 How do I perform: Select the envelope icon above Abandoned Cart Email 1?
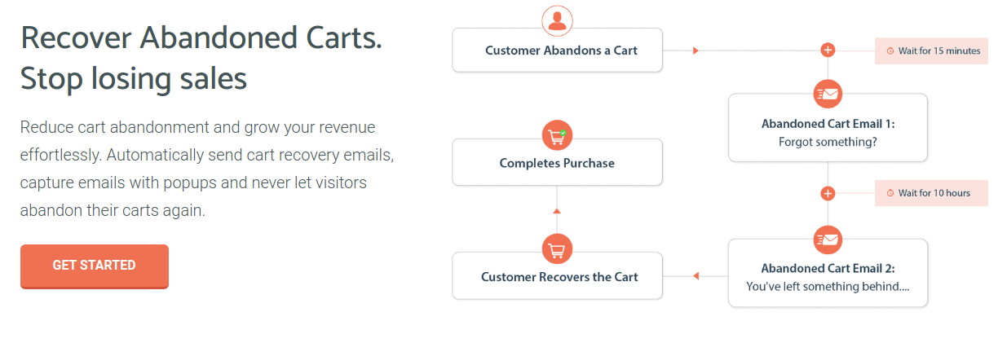828,94
